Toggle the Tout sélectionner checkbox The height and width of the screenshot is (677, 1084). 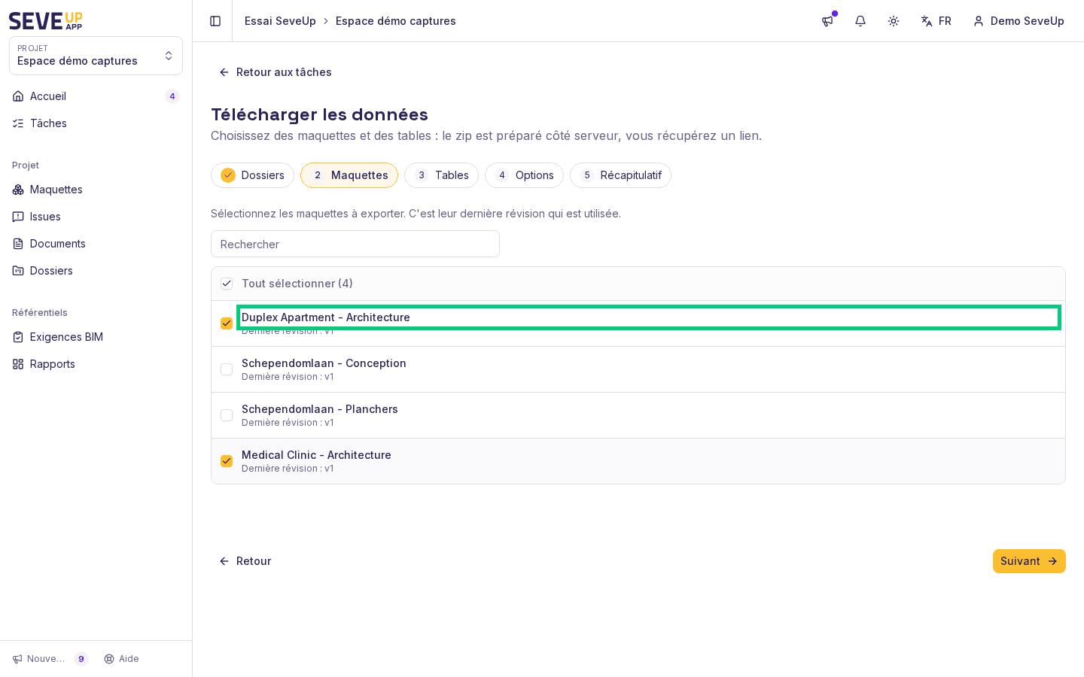coord(227,284)
